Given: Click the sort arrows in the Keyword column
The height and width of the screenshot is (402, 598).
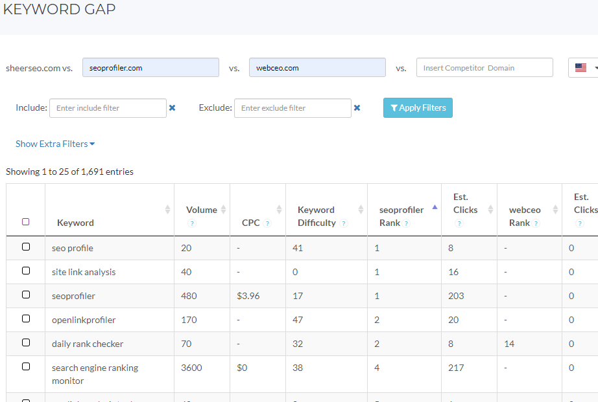Looking at the screenshot, I should [x=167, y=209].
